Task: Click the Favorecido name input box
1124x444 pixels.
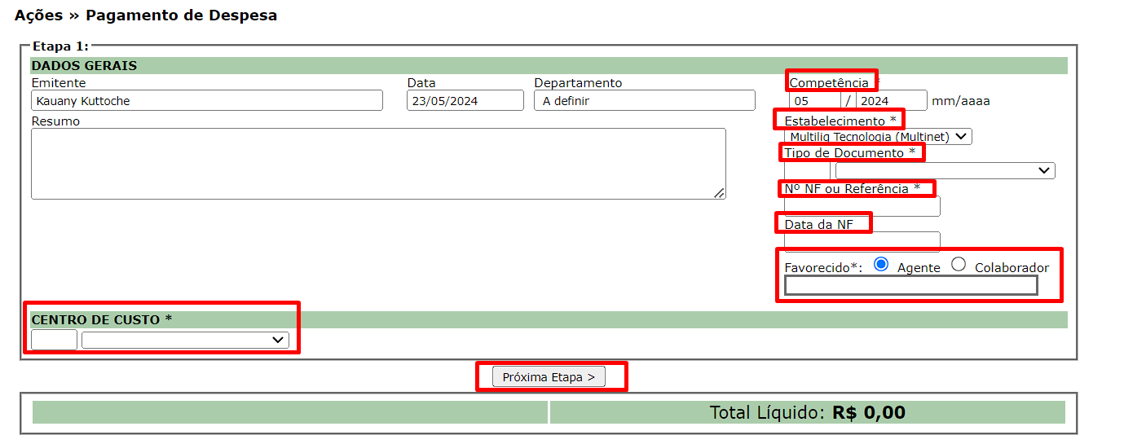Action: pyautogui.click(x=910, y=285)
